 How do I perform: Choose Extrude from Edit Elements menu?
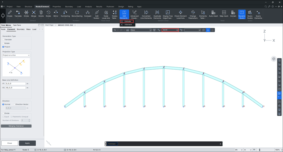(127, 21)
